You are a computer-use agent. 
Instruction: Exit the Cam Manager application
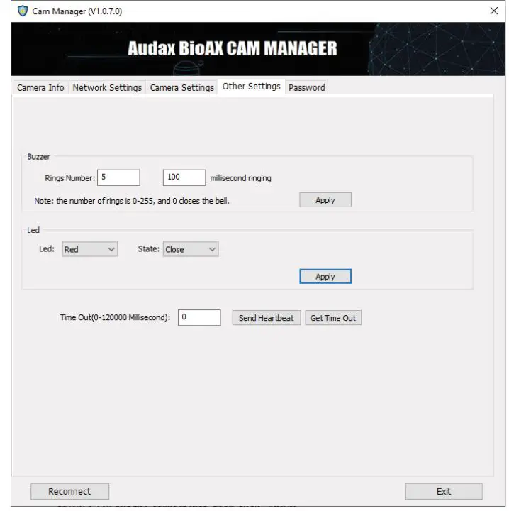tap(444, 491)
